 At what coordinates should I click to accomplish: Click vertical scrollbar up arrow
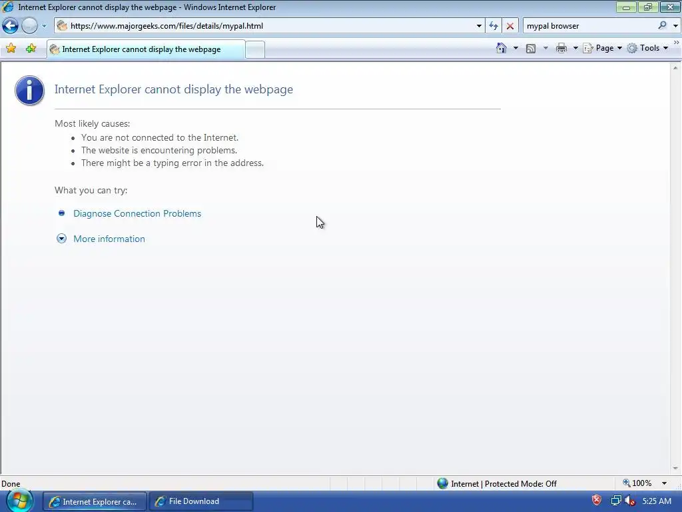point(675,68)
